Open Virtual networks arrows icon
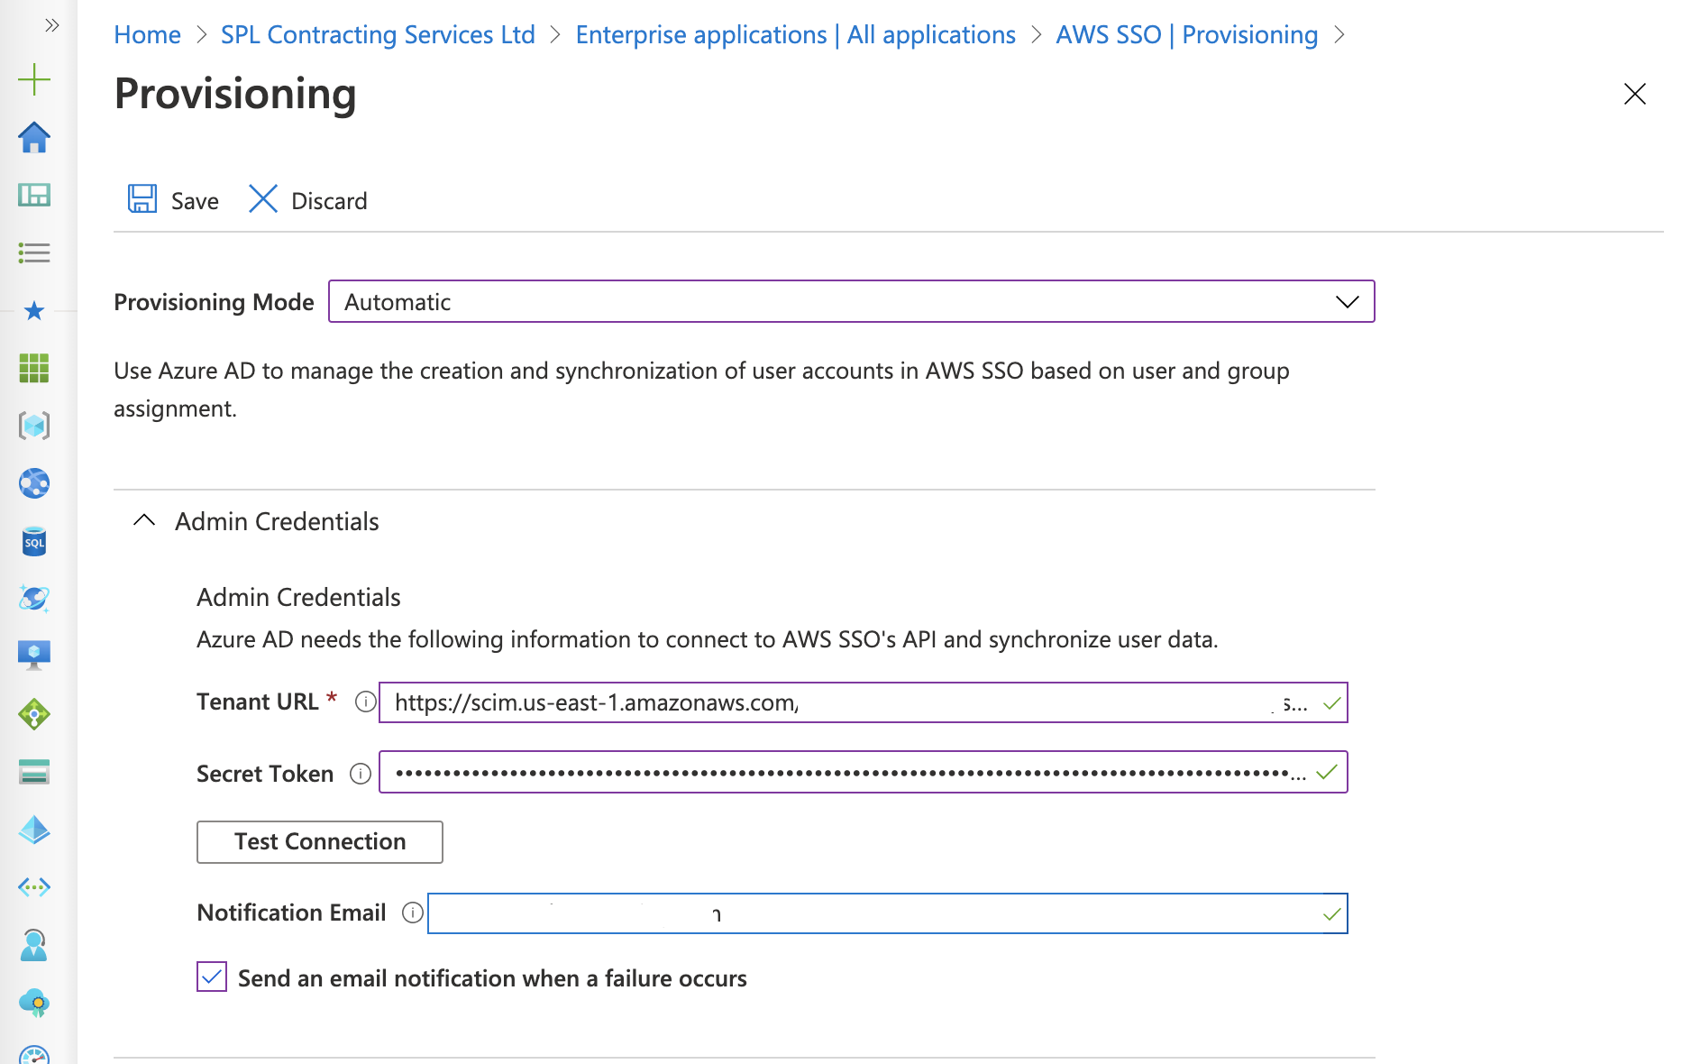Screen dimensions: 1682x1064 34,887
